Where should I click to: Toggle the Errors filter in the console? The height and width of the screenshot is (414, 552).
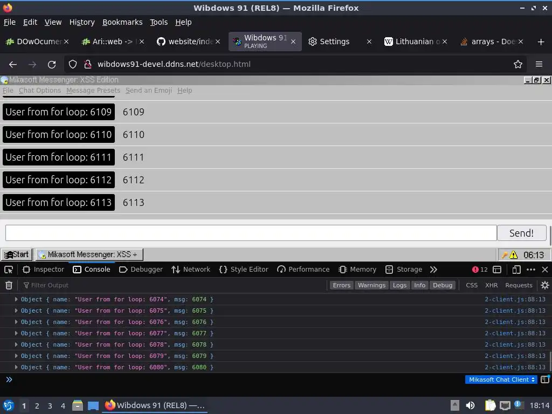pyautogui.click(x=341, y=285)
